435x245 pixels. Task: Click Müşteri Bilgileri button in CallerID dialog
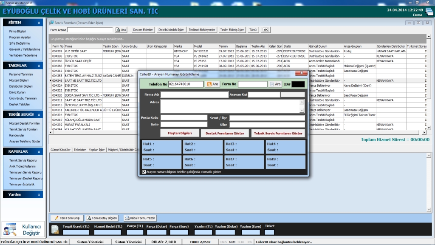click(180, 133)
